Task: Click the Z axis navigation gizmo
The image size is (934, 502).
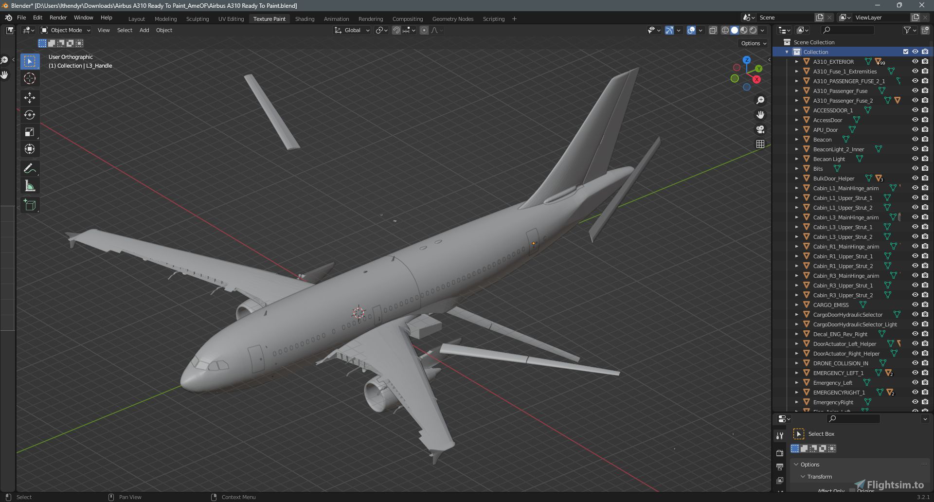Action: [746, 60]
